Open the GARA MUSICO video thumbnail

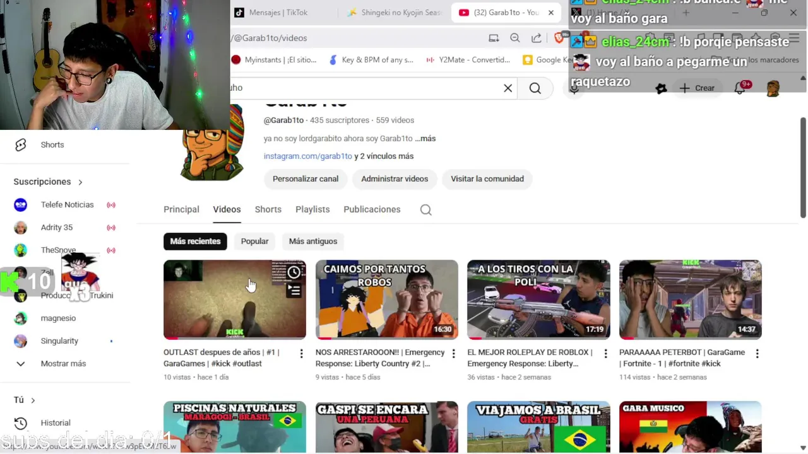tap(691, 427)
